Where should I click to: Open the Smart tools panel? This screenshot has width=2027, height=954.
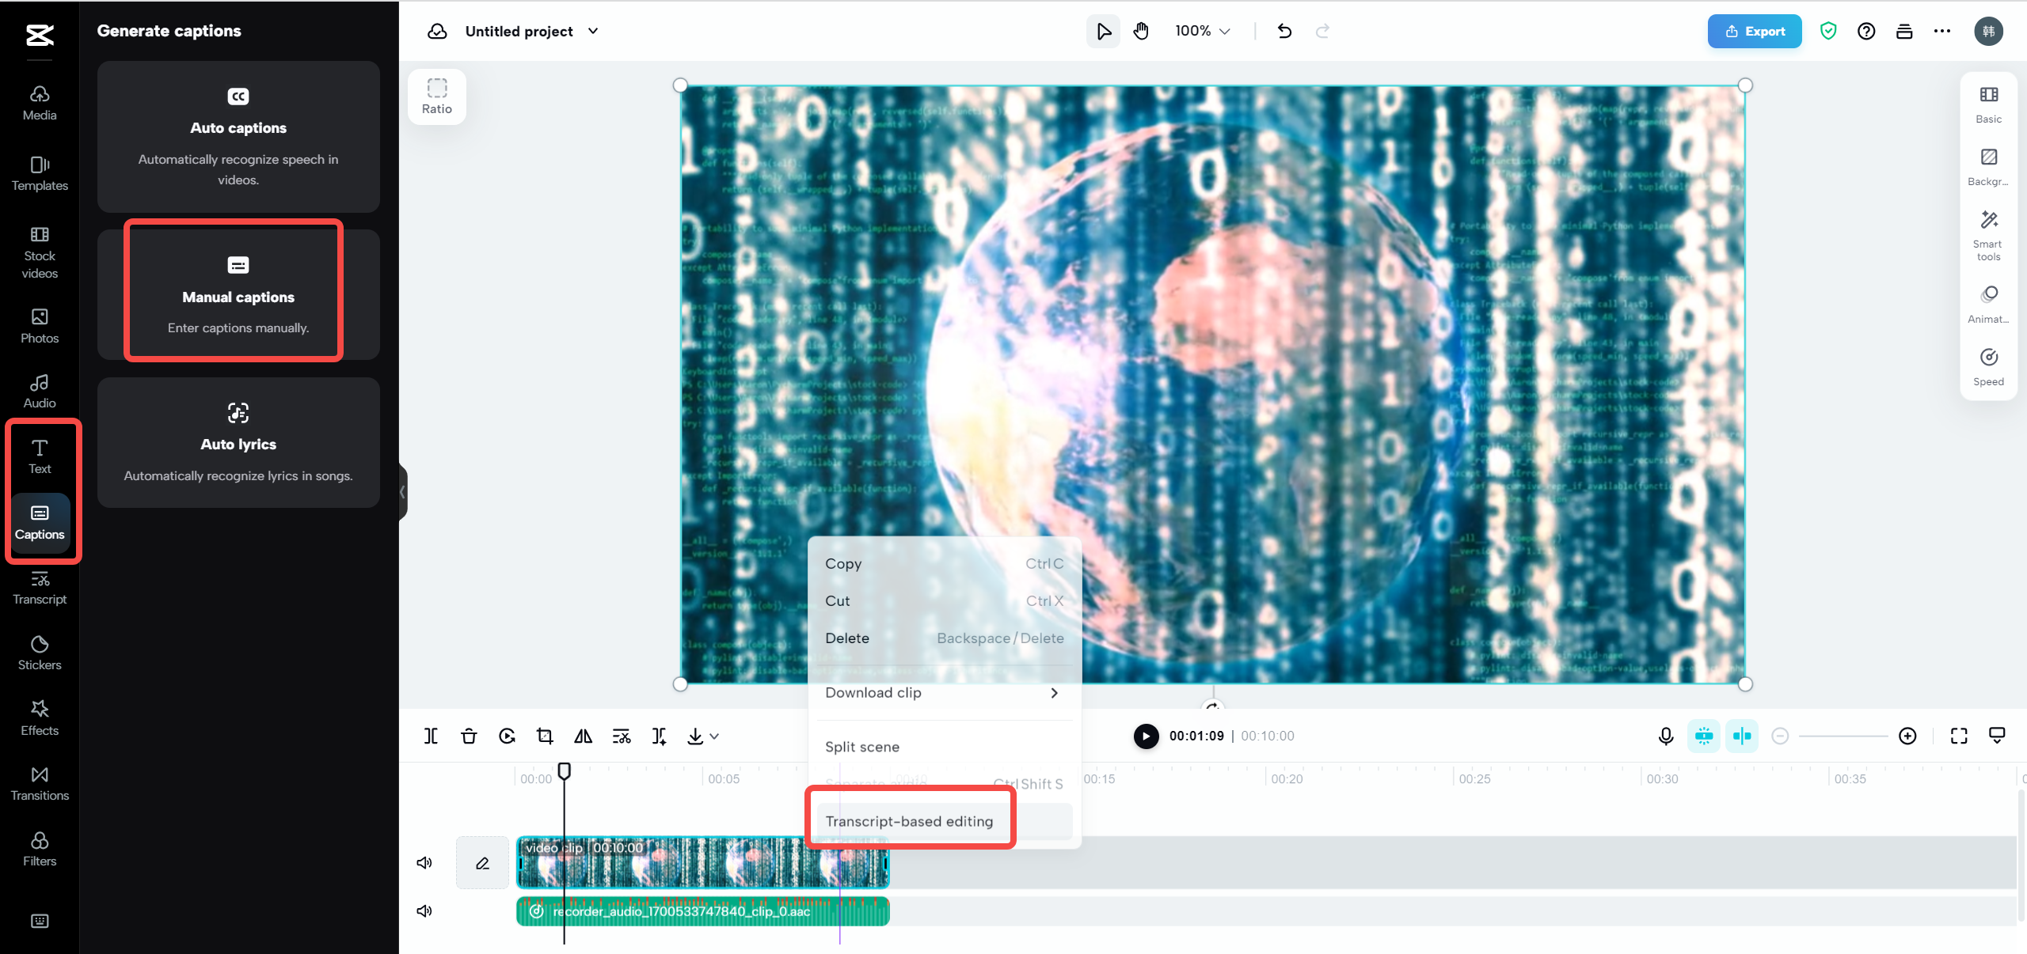1987,235
